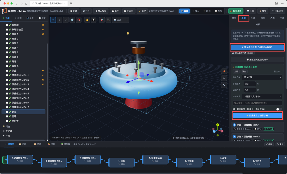Open the 轨道 camera mode dropdown
This screenshot has width=287, height=174.
click(121, 20)
